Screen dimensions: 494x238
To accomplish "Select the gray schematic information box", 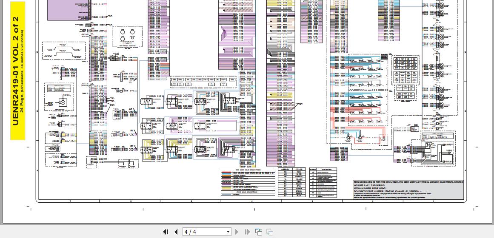I will [x=408, y=190].
